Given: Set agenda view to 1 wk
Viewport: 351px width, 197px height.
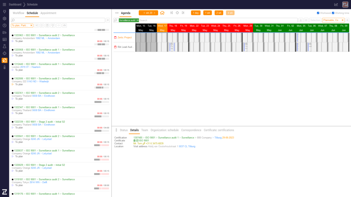Looking at the screenshot, I should point(207,13).
